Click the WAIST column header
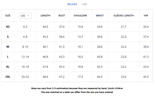The image size is (155, 96). point(100,16)
